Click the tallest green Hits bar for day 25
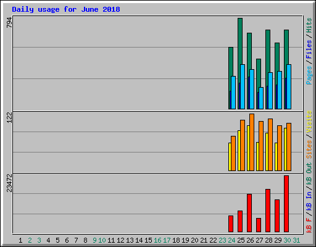Screen dimensions: 316x247 [240, 41]
